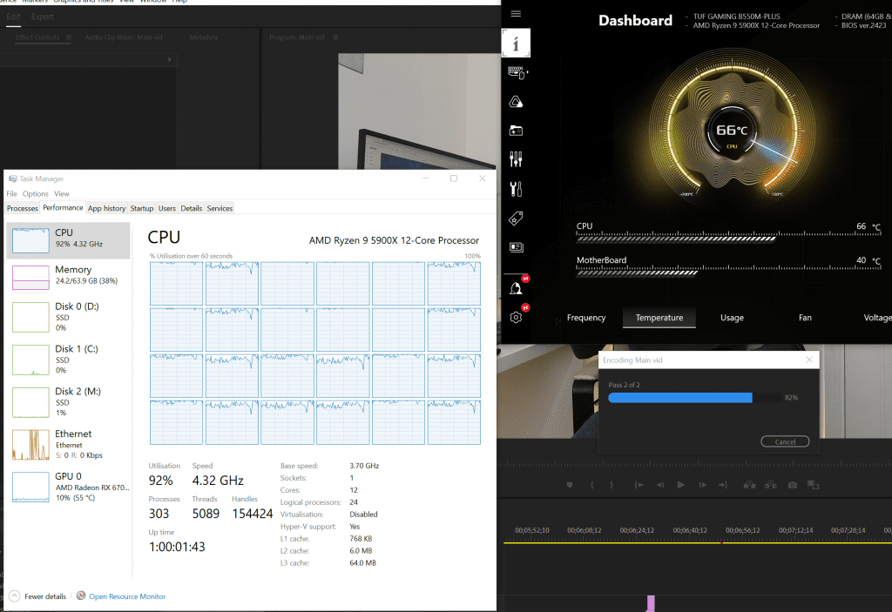Select the Performance tab

point(63,208)
